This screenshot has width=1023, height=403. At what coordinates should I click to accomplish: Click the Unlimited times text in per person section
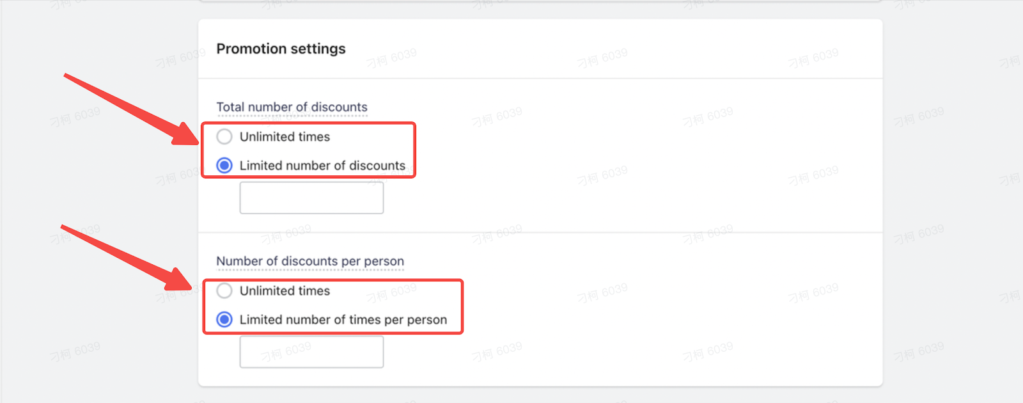pos(285,290)
